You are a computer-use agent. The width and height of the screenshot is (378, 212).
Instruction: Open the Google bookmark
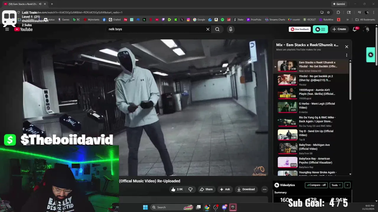point(199,20)
